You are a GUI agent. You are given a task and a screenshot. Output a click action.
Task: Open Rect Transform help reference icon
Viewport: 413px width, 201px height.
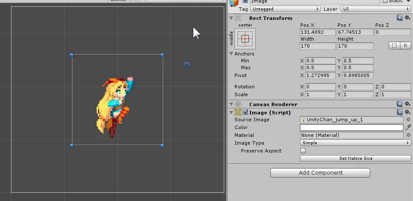point(400,18)
